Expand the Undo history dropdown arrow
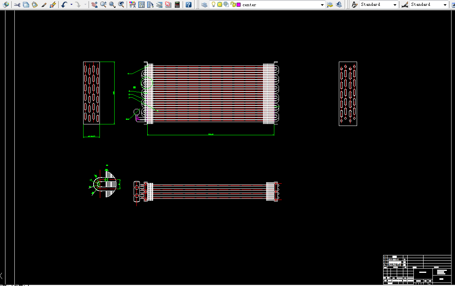The width and height of the screenshot is (455, 286). (x=71, y=4)
